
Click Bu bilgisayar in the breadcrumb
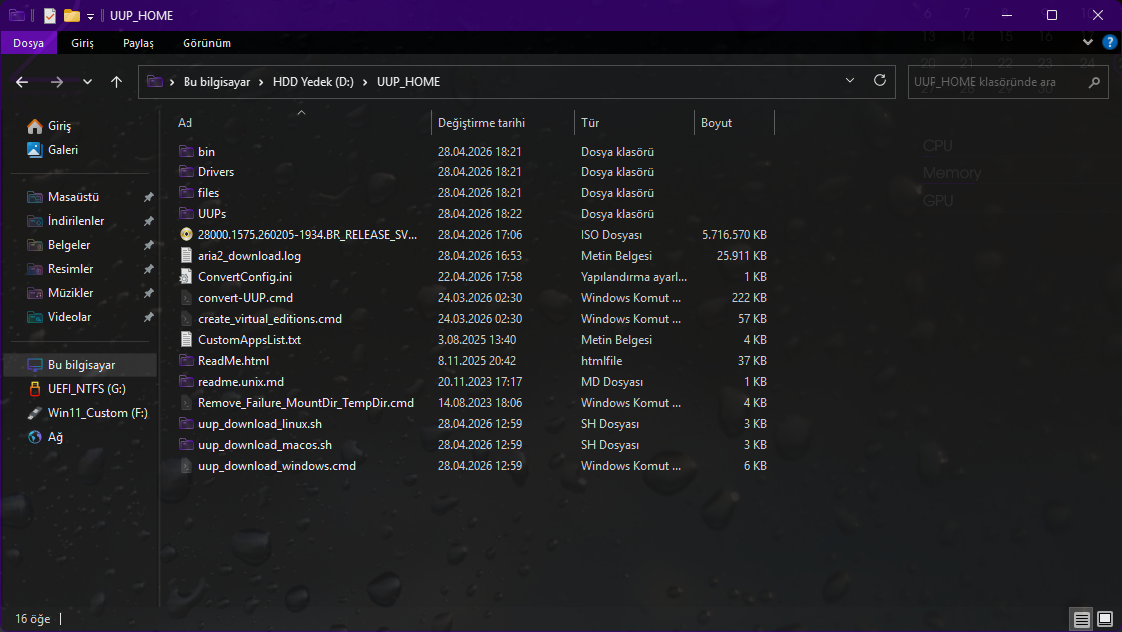click(216, 82)
